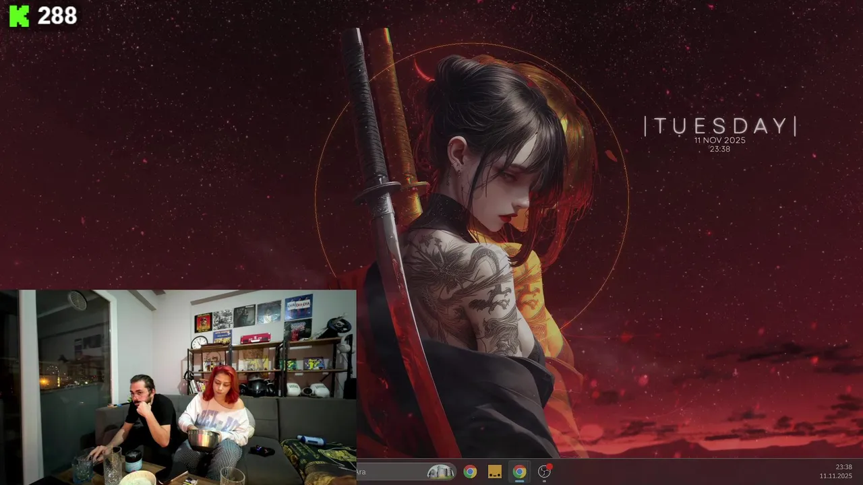Click the viewer count 288

57,15
